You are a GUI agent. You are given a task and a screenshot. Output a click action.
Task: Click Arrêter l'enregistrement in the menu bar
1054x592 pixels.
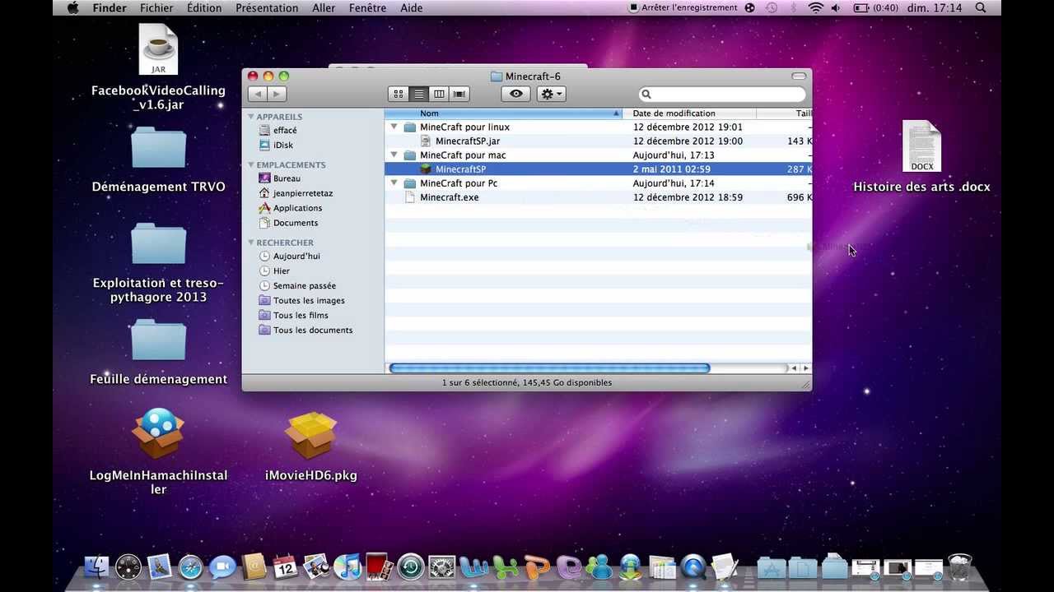pyautogui.click(x=683, y=8)
